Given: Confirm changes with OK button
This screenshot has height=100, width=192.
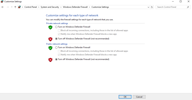Looking at the screenshot, I should coord(125,97).
